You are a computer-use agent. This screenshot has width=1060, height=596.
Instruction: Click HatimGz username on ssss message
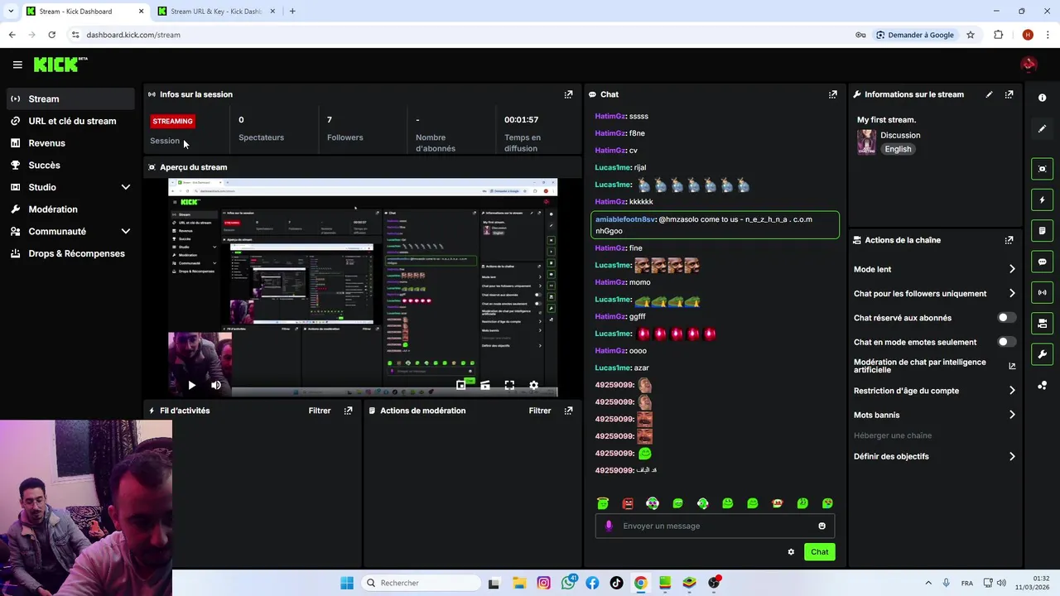pyautogui.click(x=609, y=116)
